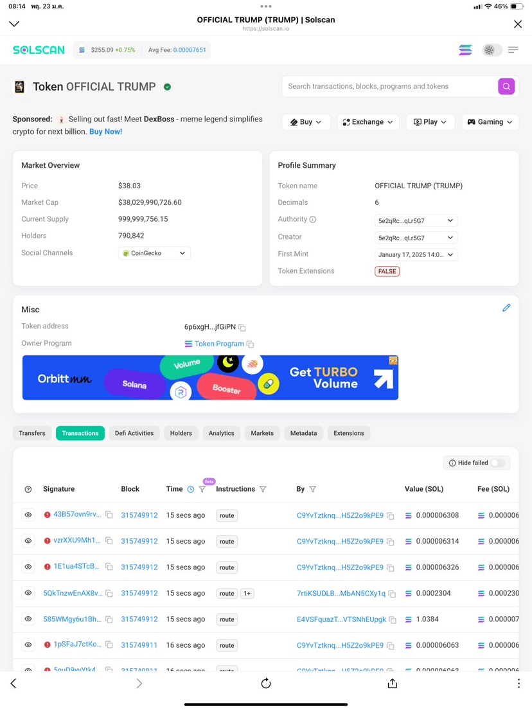Click the failed status icon on 1E1ua4STcB row
The width and height of the screenshot is (532, 710).
tap(47, 567)
